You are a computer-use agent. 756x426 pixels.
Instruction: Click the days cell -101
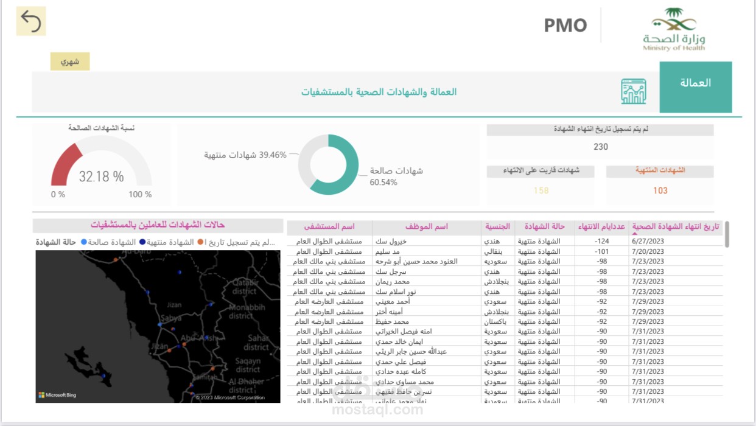[602, 251]
